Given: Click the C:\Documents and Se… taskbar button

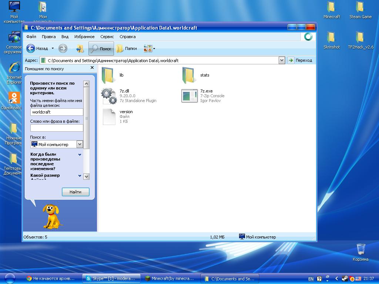Looking at the screenshot, I should click(x=229, y=278).
